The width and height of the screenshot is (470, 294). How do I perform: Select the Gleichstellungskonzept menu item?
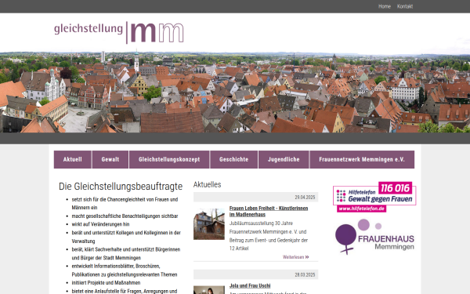(x=169, y=160)
